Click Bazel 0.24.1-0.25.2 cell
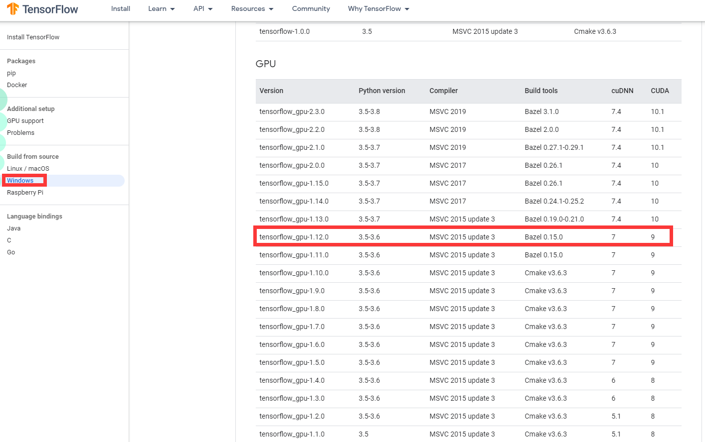Image resolution: width=705 pixels, height=442 pixels. click(554, 201)
